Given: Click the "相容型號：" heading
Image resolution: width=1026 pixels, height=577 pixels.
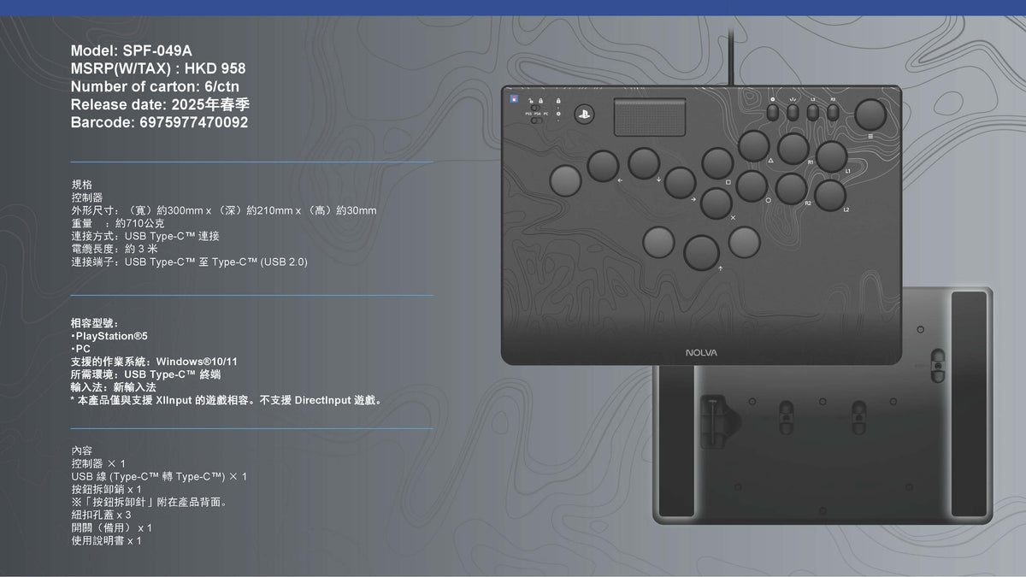Looking at the screenshot, I should tap(95, 323).
